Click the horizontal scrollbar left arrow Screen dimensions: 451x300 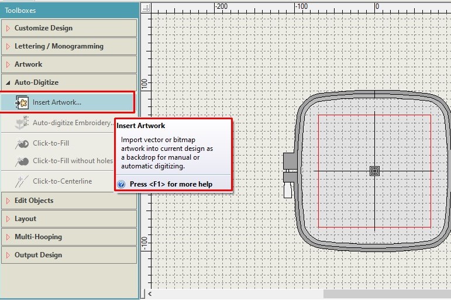click(150, 294)
